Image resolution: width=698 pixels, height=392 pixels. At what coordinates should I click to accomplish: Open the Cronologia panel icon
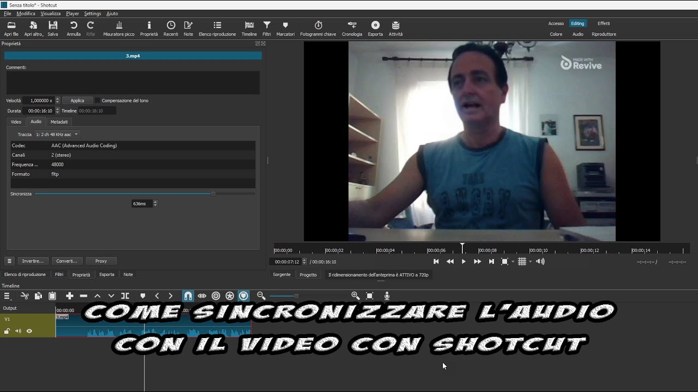(x=352, y=29)
